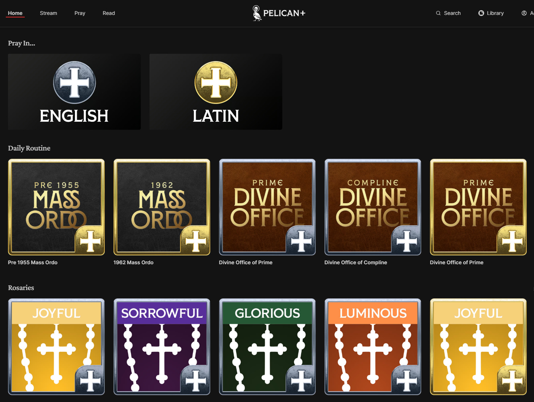Select the Glorious rosary card
Image resolution: width=534 pixels, height=402 pixels.
tap(267, 347)
